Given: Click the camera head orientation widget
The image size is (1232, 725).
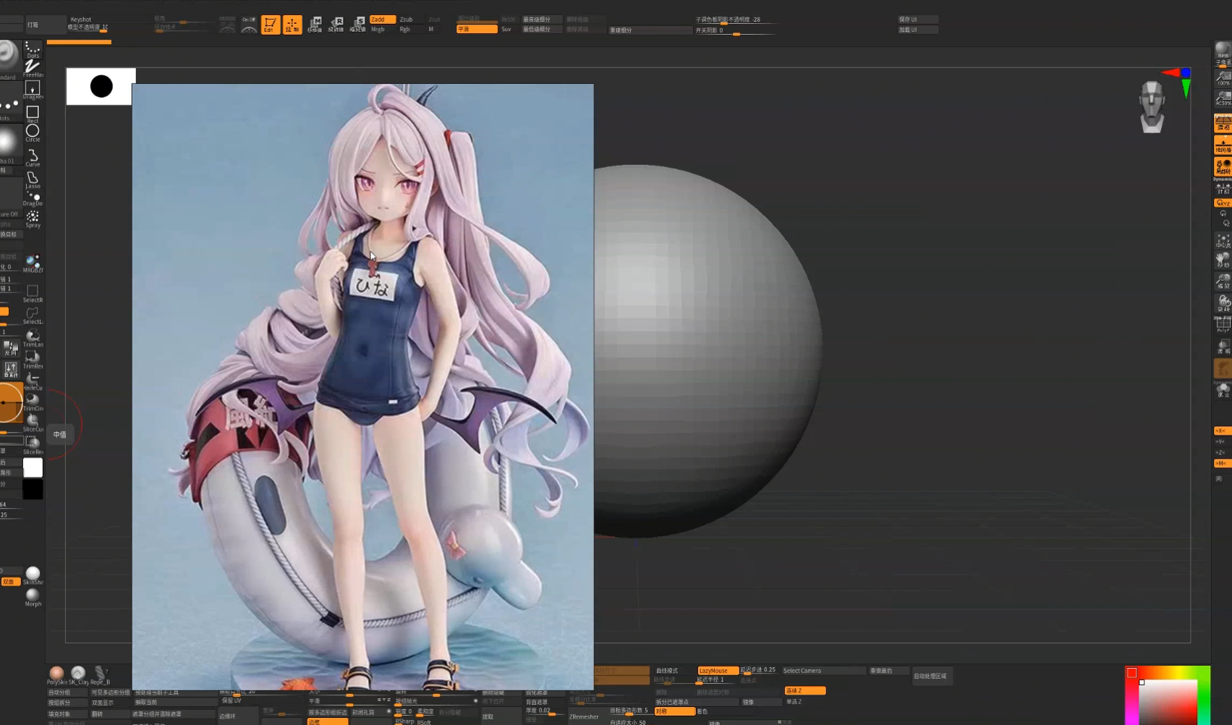Looking at the screenshot, I should (1151, 106).
